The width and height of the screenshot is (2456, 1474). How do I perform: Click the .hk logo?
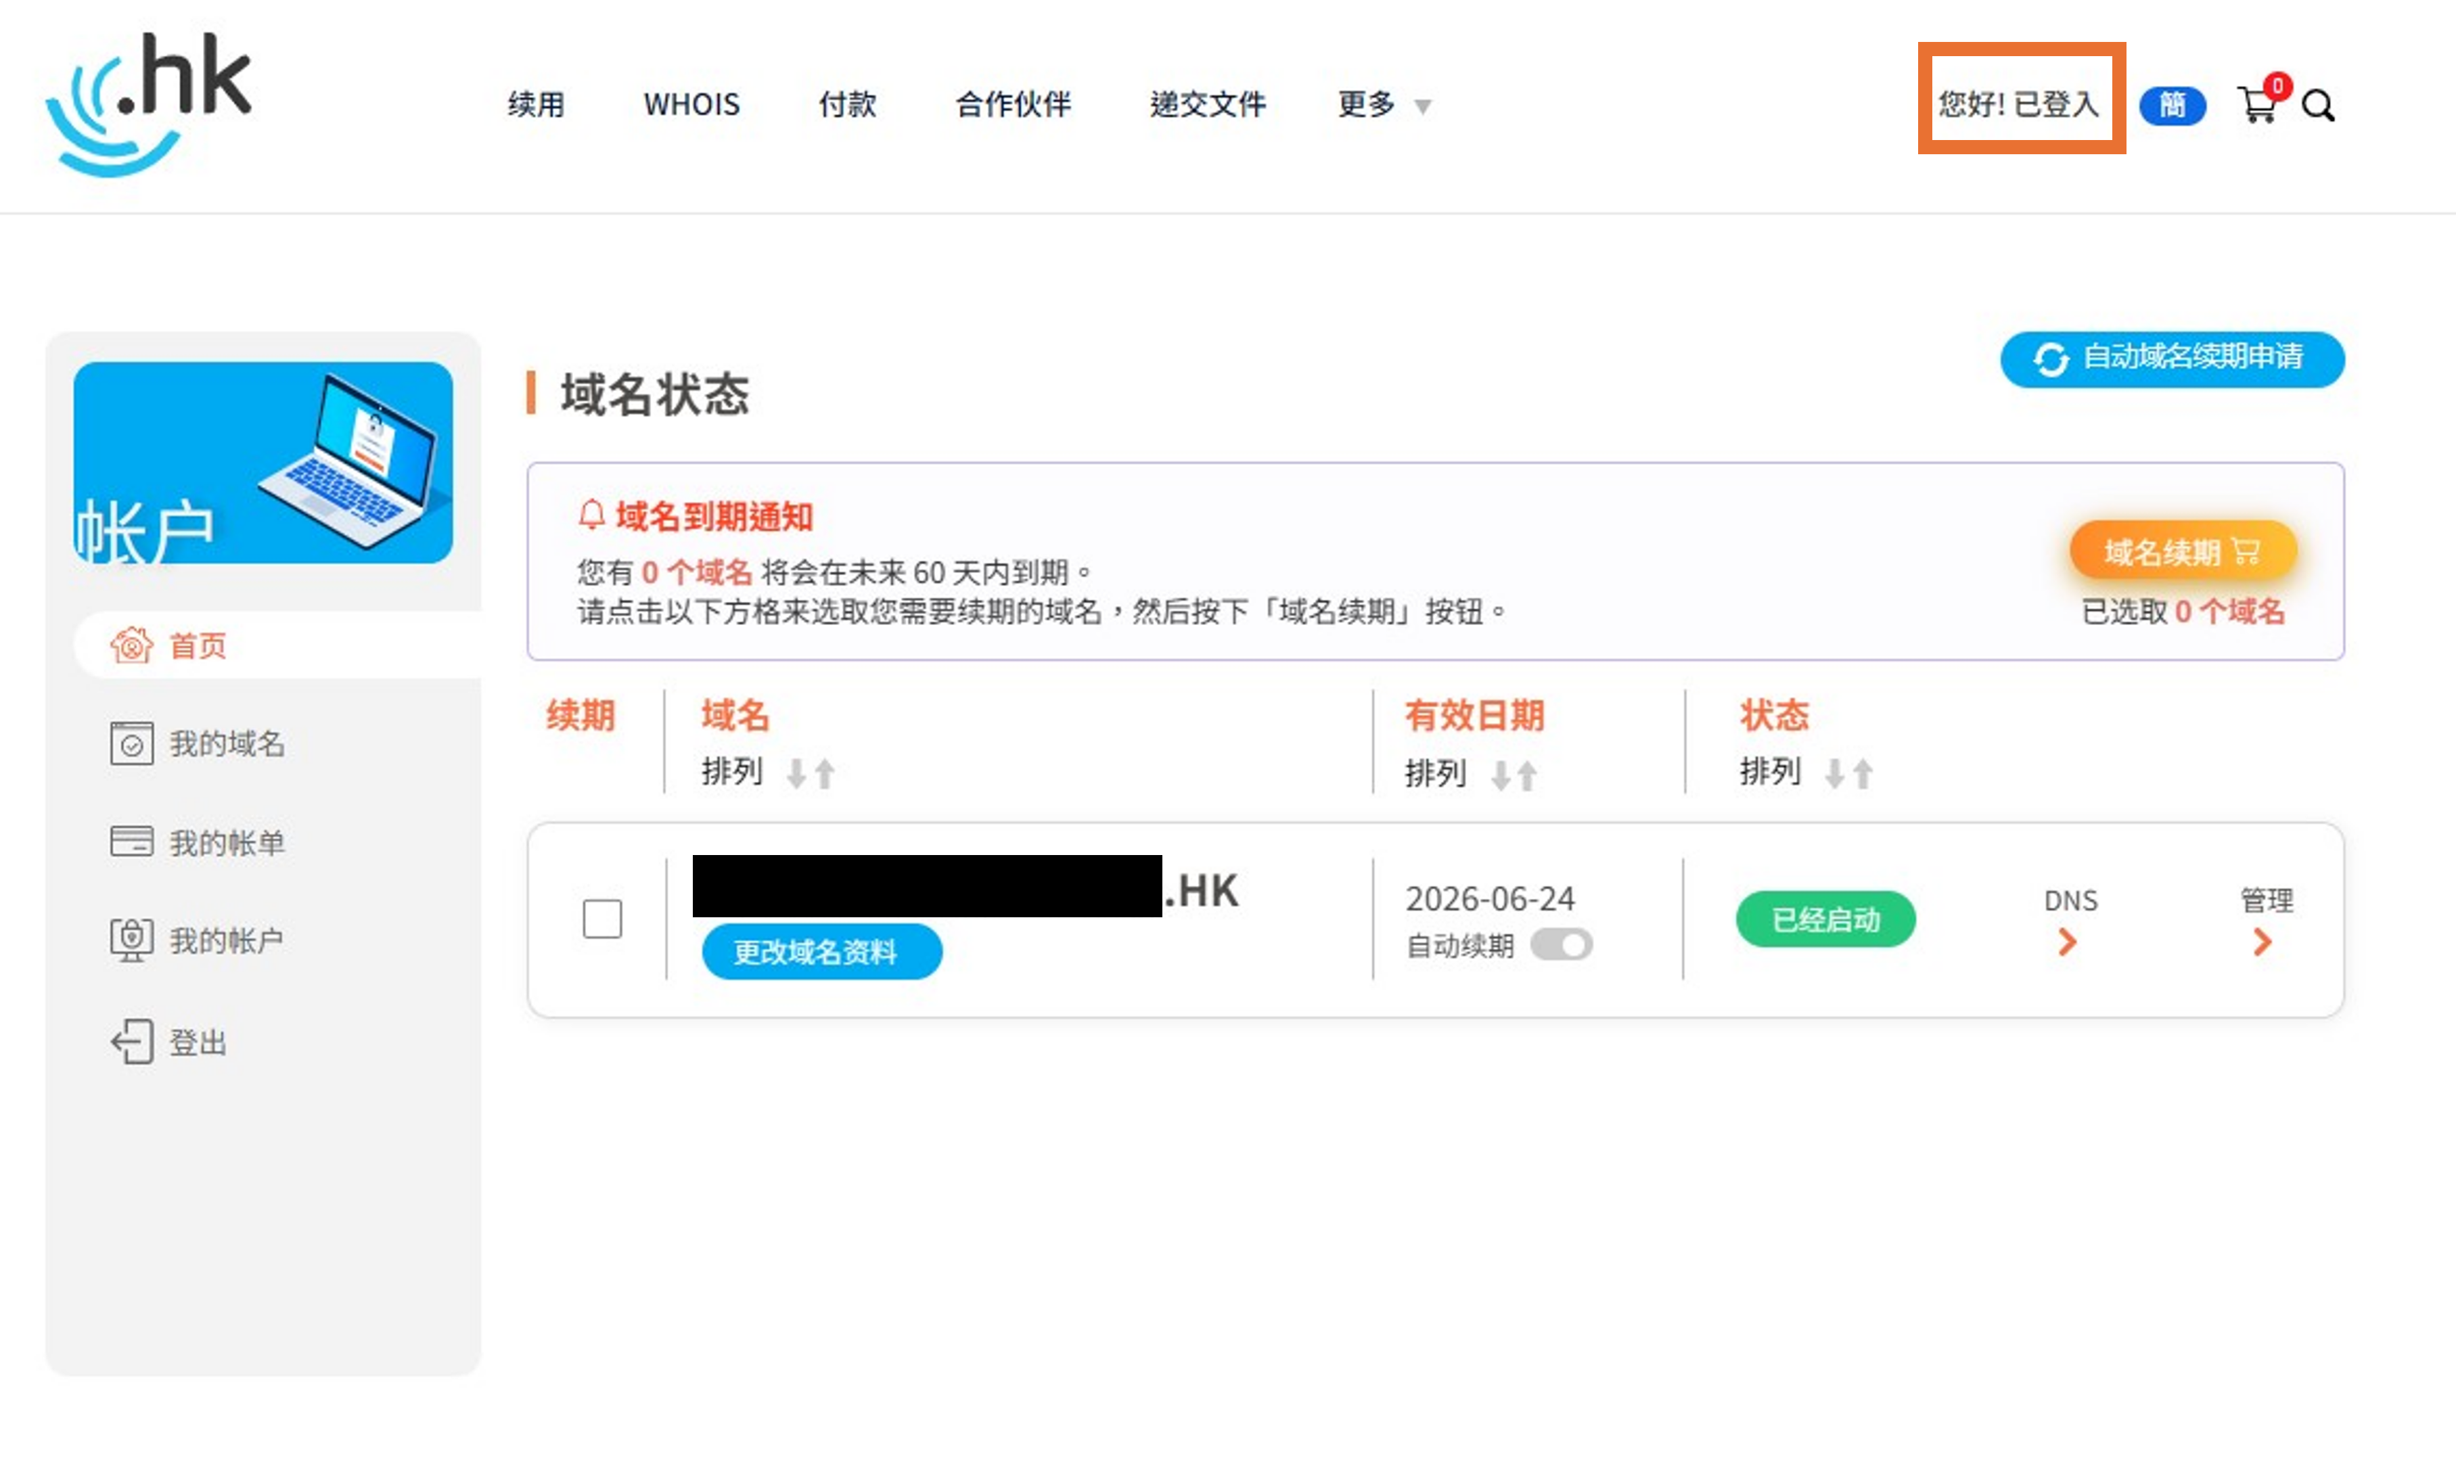coord(149,104)
